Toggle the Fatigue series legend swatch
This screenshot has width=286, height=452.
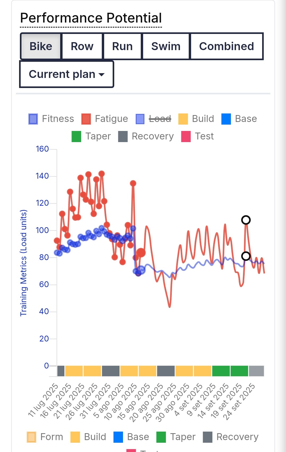tap(86, 119)
